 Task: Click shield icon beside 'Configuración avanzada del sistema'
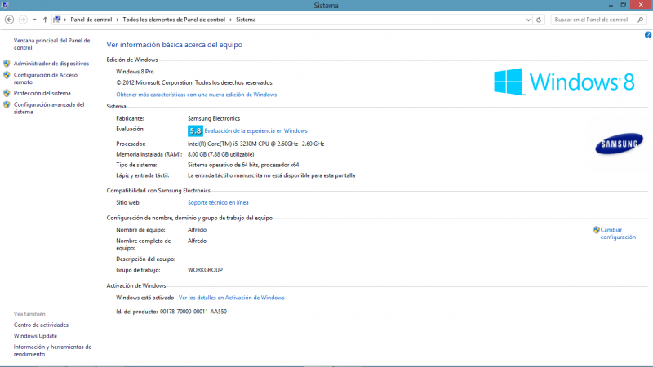(x=7, y=105)
